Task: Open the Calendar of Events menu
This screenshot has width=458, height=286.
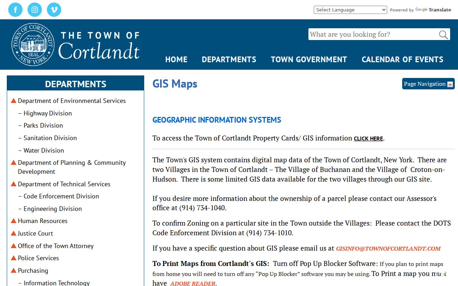Action: (403, 59)
